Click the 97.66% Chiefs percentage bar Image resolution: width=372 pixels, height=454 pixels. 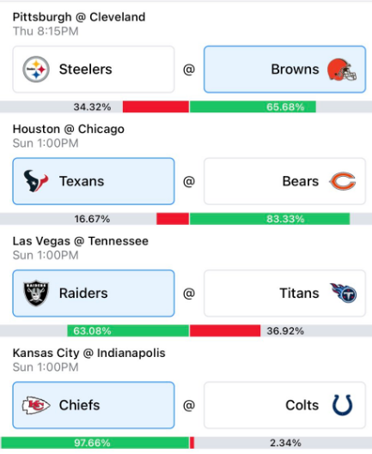[95, 443]
